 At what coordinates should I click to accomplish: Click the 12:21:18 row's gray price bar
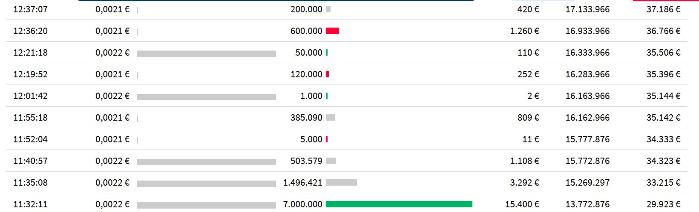206,54
